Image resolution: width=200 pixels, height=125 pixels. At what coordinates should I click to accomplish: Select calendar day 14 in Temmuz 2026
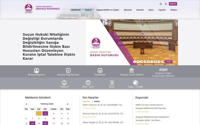coord(32,123)
